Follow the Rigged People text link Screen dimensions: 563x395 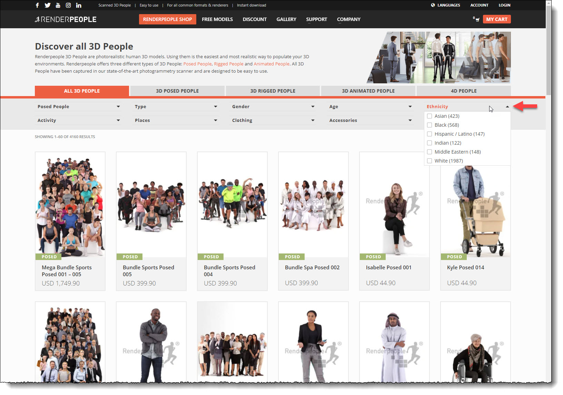tap(228, 64)
